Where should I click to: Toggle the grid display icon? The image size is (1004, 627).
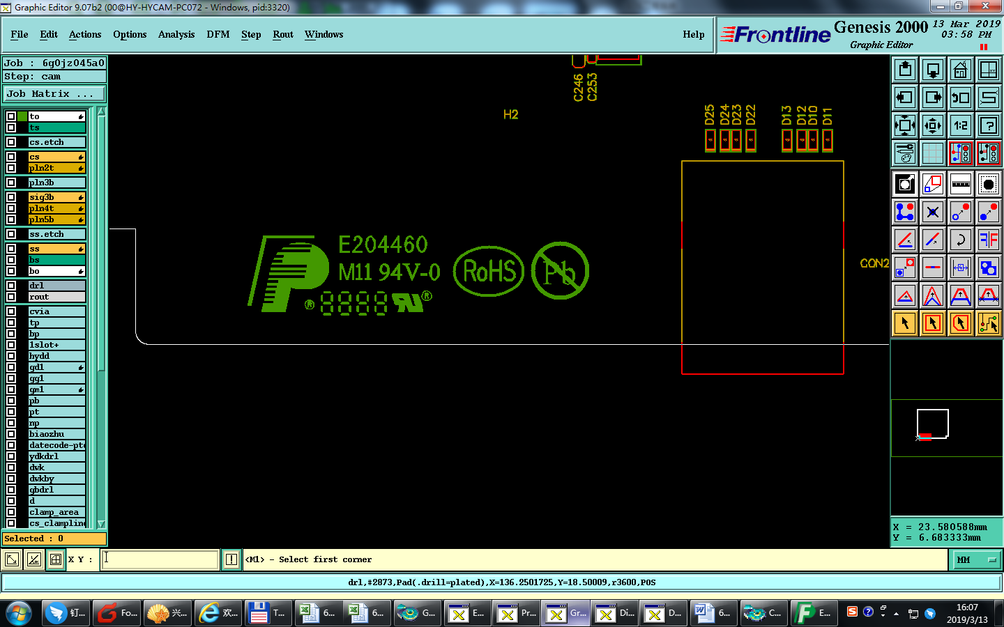tap(933, 153)
